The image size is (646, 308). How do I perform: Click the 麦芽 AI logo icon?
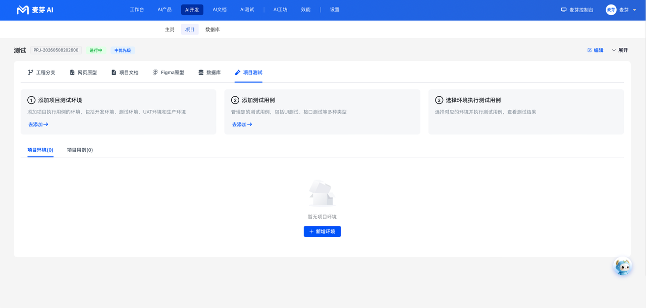pyautogui.click(x=23, y=10)
